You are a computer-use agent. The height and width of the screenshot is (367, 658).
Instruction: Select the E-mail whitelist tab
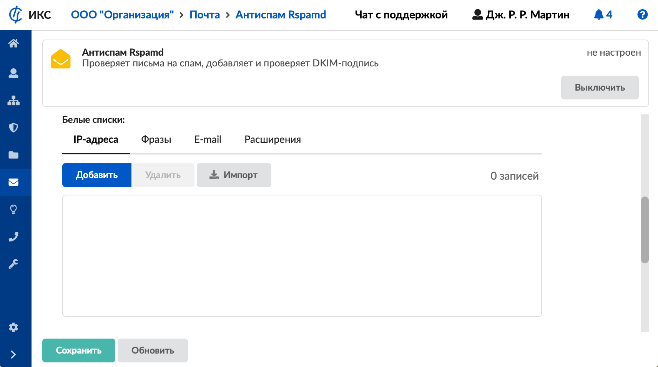[x=208, y=139]
